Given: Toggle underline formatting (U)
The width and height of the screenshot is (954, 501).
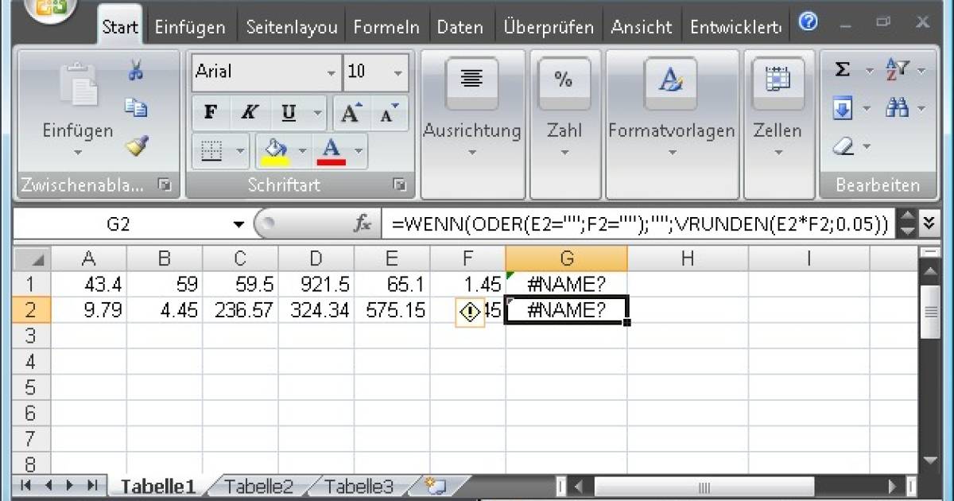Looking at the screenshot, I should [x=289, y=112].
